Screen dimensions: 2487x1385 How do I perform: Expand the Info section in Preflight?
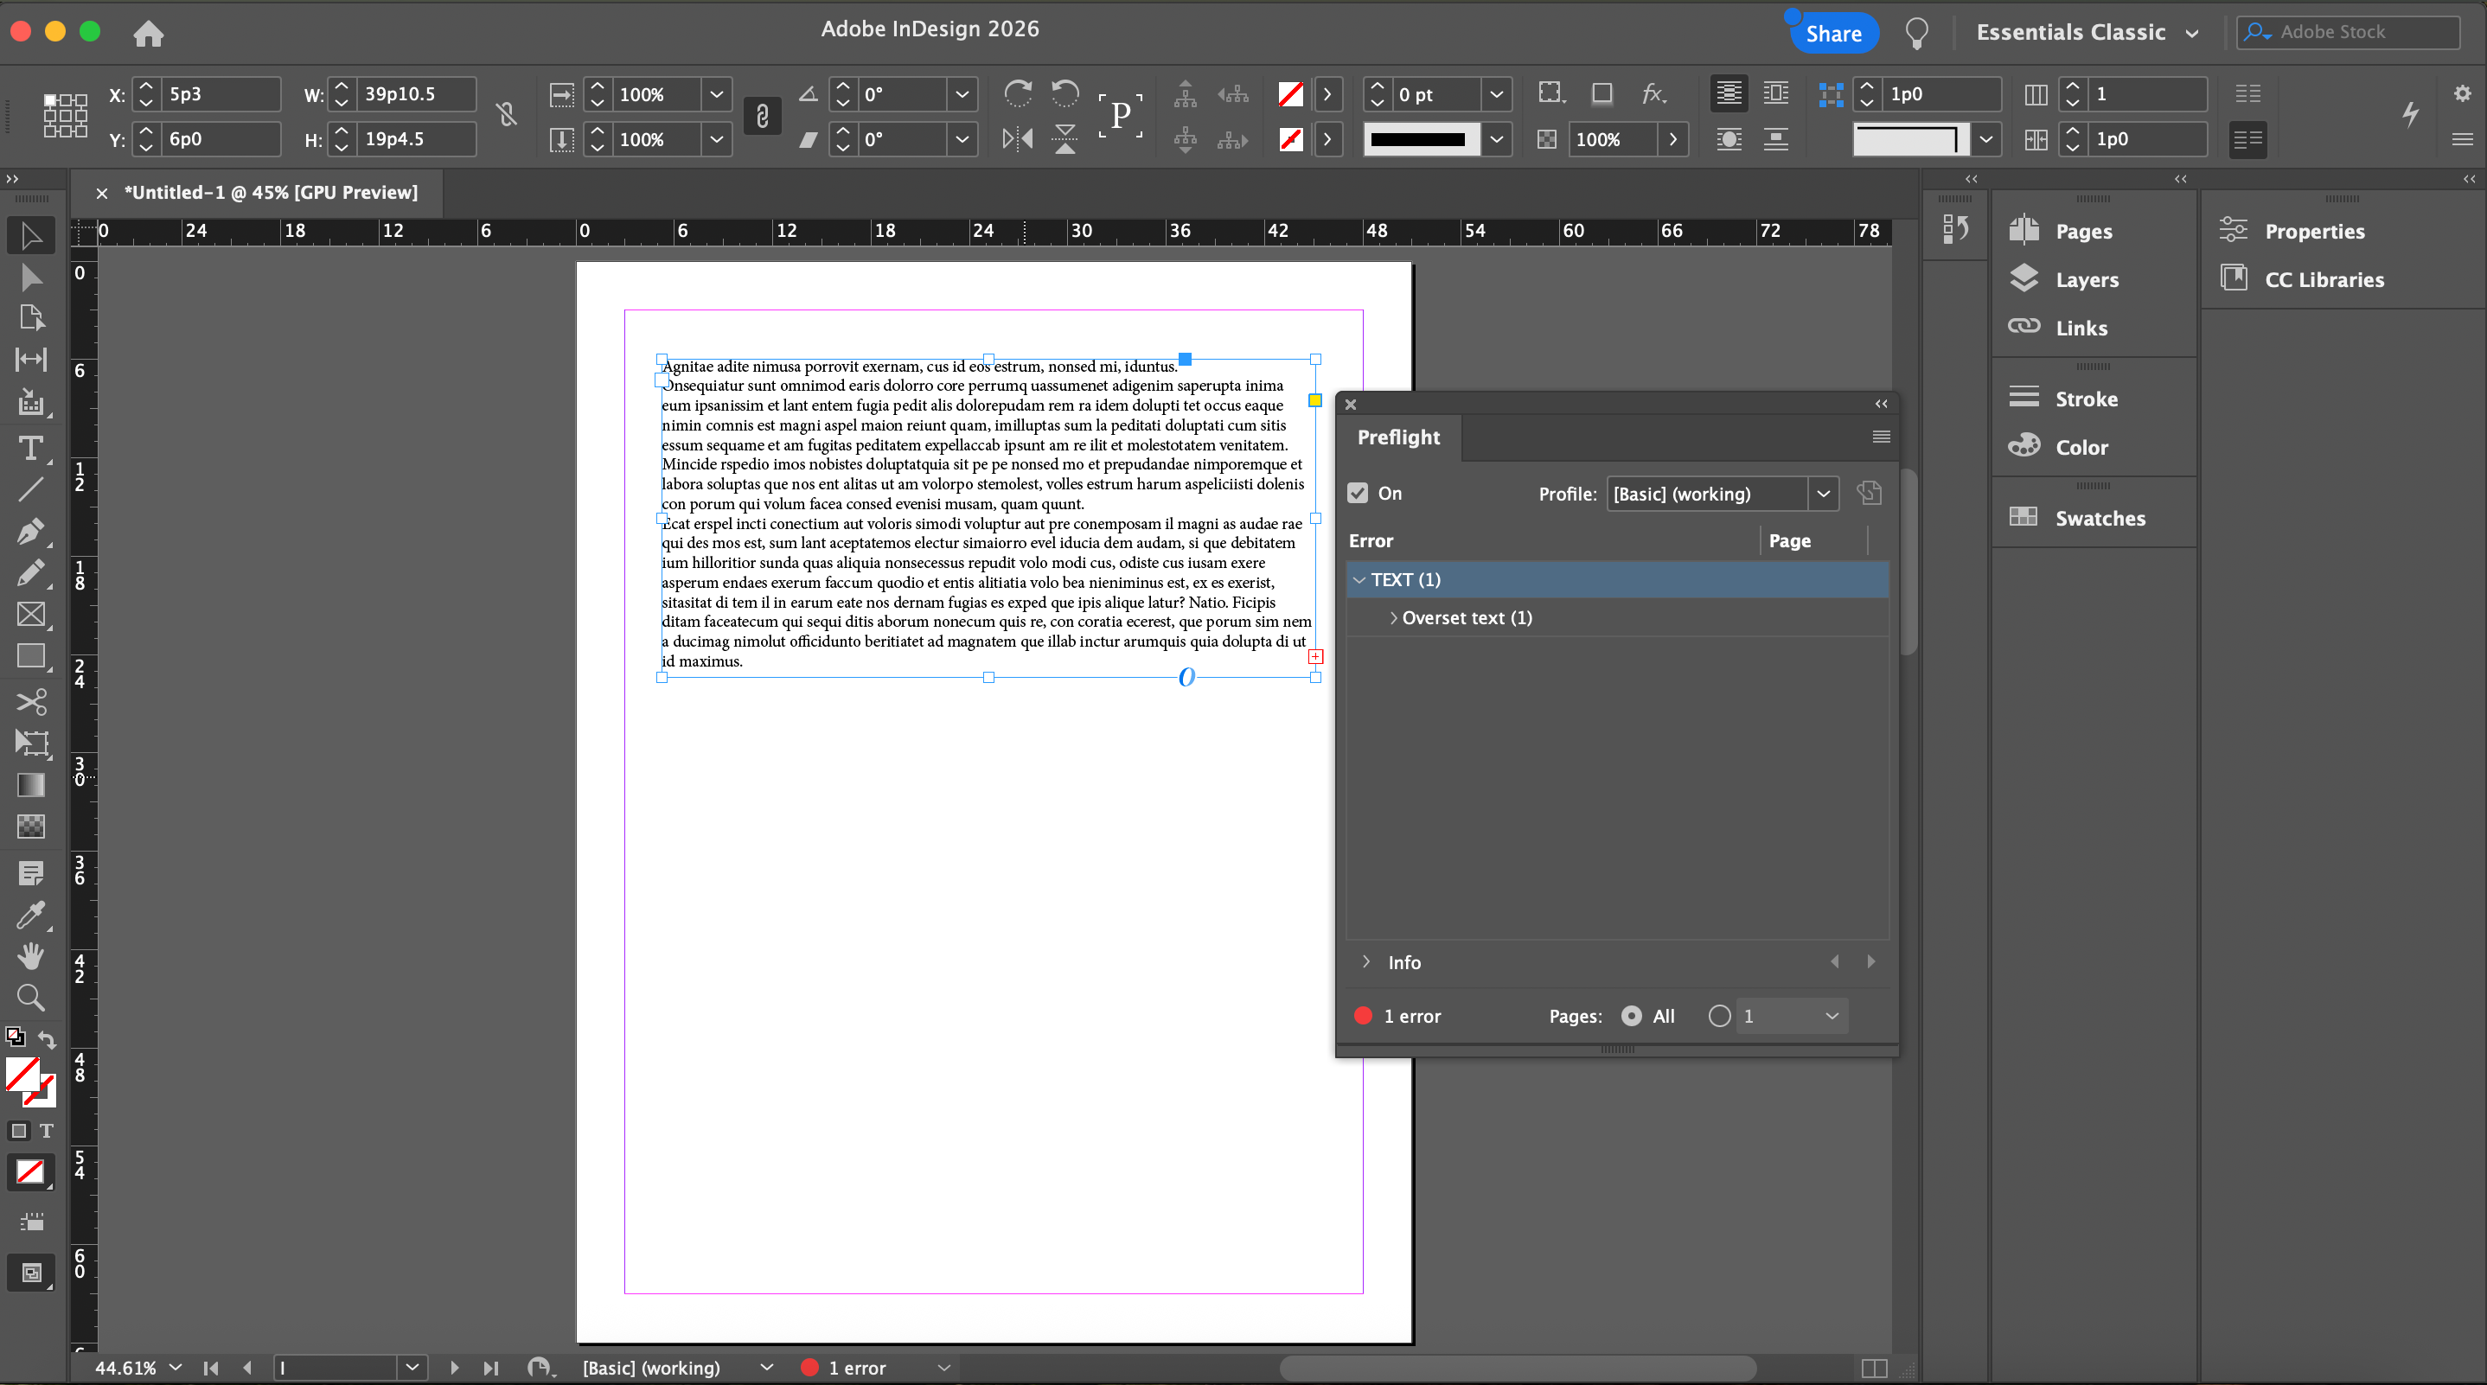coord(1366,962)
